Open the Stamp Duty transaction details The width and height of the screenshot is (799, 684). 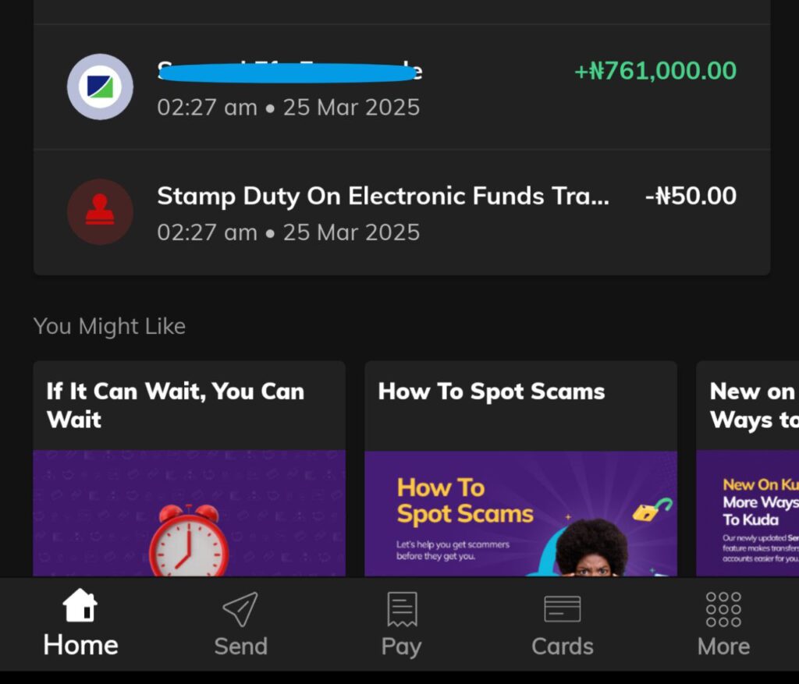tap(382, 197)
